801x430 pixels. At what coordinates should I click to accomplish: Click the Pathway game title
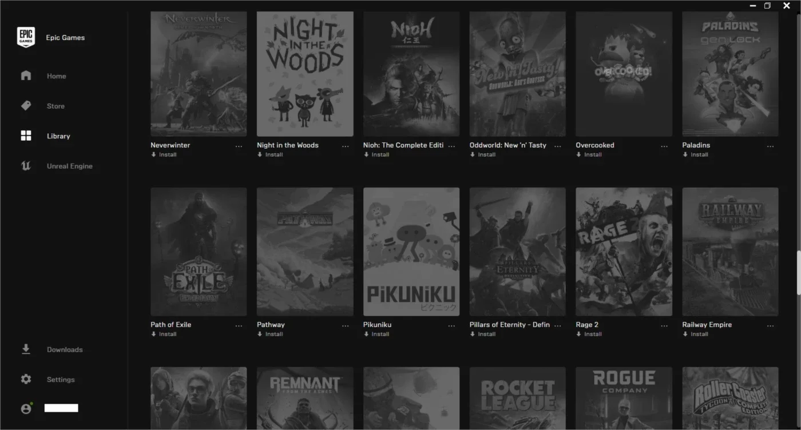point(271,325)
